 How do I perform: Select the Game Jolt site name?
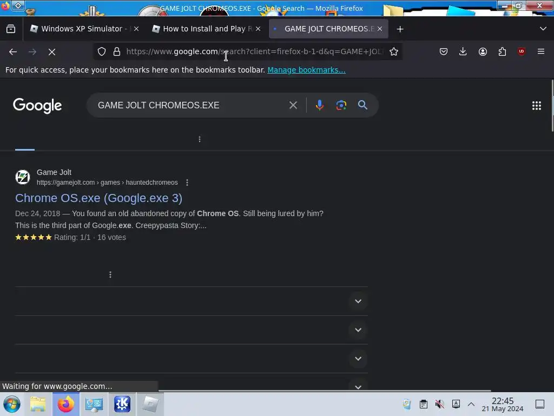click(54, 172)
